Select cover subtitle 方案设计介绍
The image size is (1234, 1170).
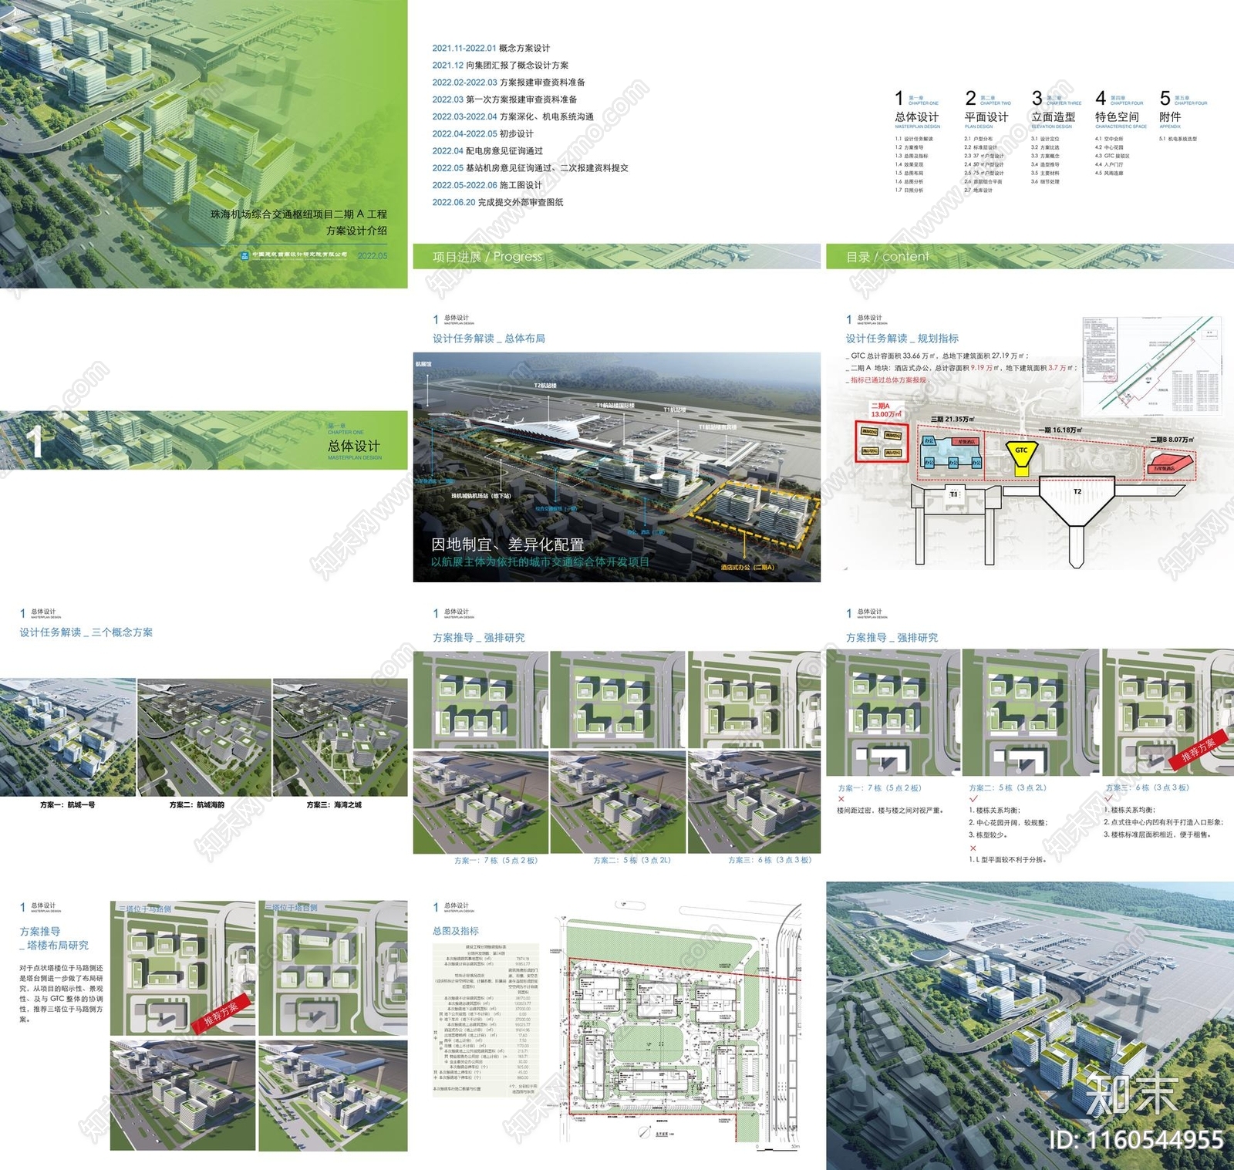click(x=356, y=231)
